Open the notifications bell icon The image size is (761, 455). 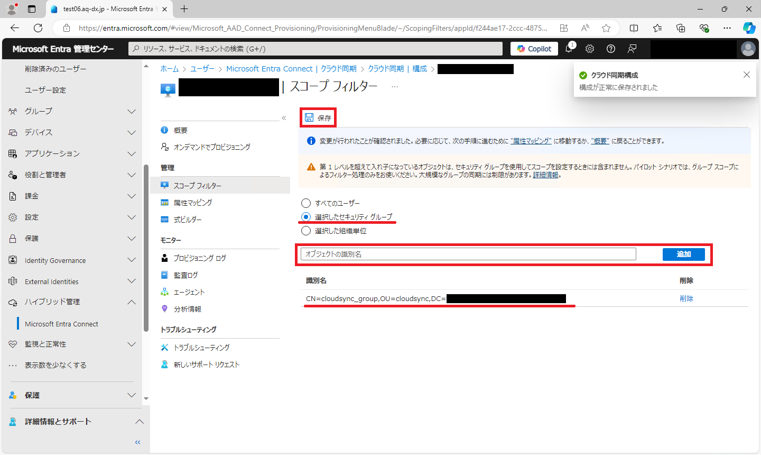point(569,49)
